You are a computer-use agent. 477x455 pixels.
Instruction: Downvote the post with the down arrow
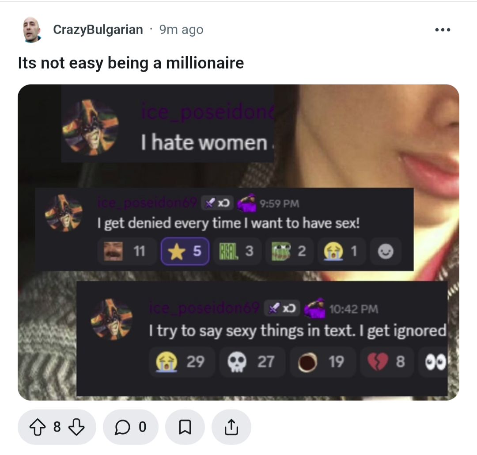coord(76,427)
